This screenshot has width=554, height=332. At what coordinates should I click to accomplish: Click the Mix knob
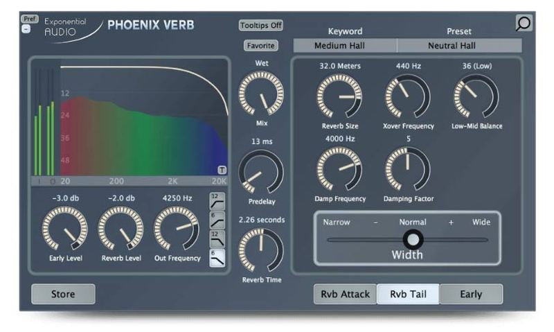click(x=261, y=94)
